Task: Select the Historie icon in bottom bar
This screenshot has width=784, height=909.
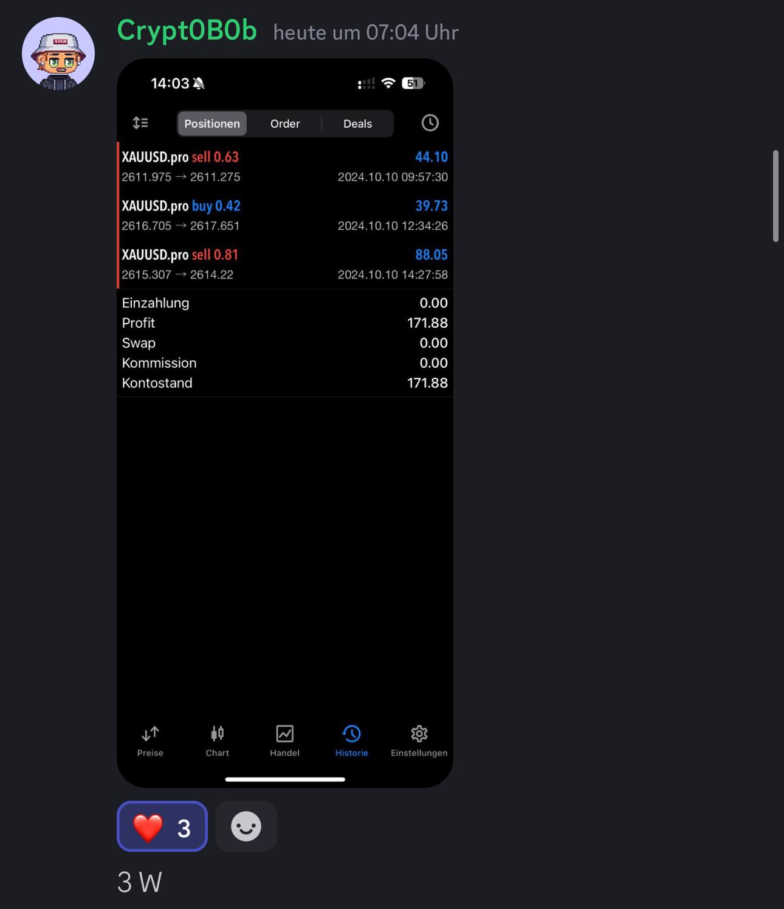Action: tap(351, 733)
